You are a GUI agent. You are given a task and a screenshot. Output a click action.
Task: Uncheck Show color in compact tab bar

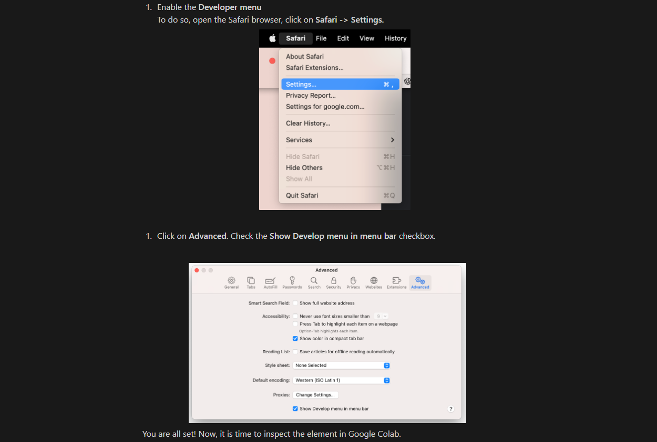click(x=295, y=339)
